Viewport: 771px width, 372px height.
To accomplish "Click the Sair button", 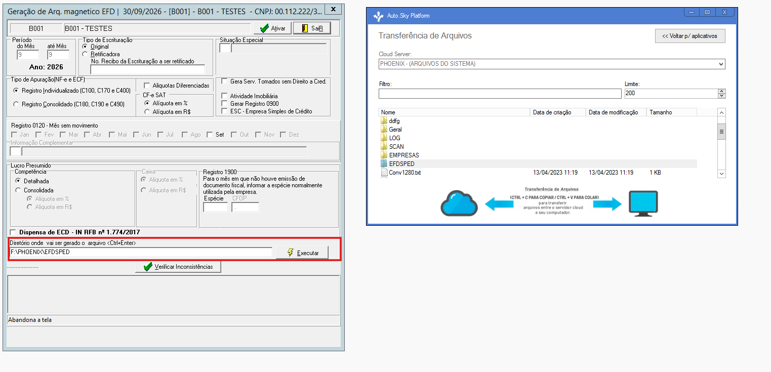I will (x=312, y=28).
